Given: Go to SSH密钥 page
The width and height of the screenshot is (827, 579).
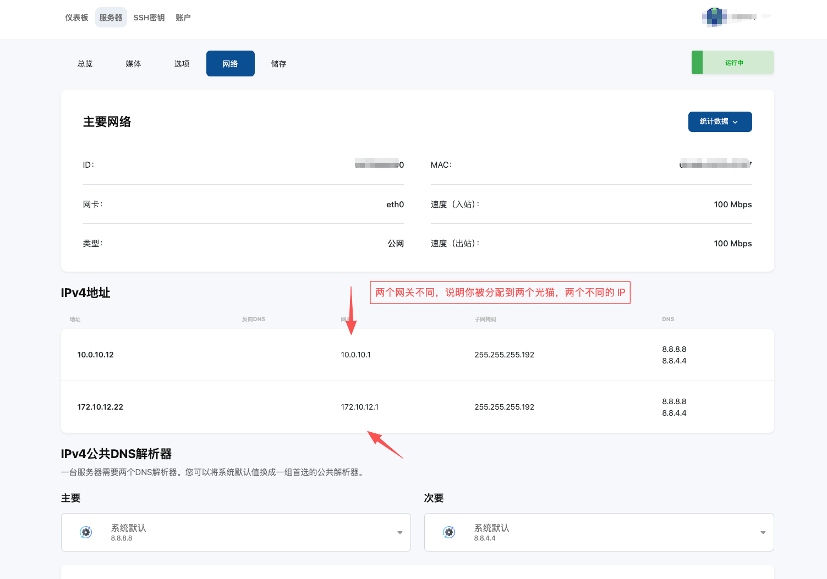Looking at the screenshot, I should (x=149, y=18).
